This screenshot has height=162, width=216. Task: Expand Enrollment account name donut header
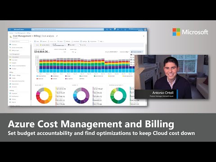(x=116, y=85)
